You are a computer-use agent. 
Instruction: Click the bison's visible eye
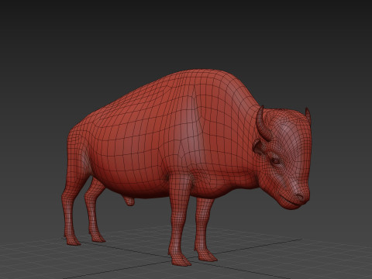click(275, 161)
